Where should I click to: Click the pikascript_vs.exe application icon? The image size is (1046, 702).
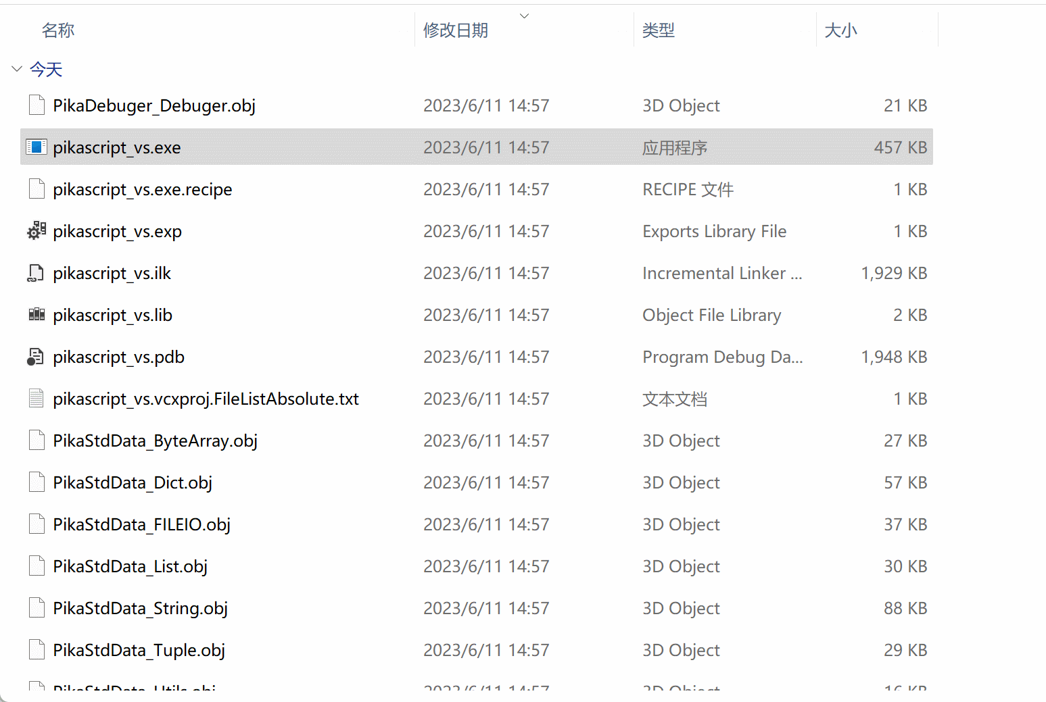coord(37,147)
